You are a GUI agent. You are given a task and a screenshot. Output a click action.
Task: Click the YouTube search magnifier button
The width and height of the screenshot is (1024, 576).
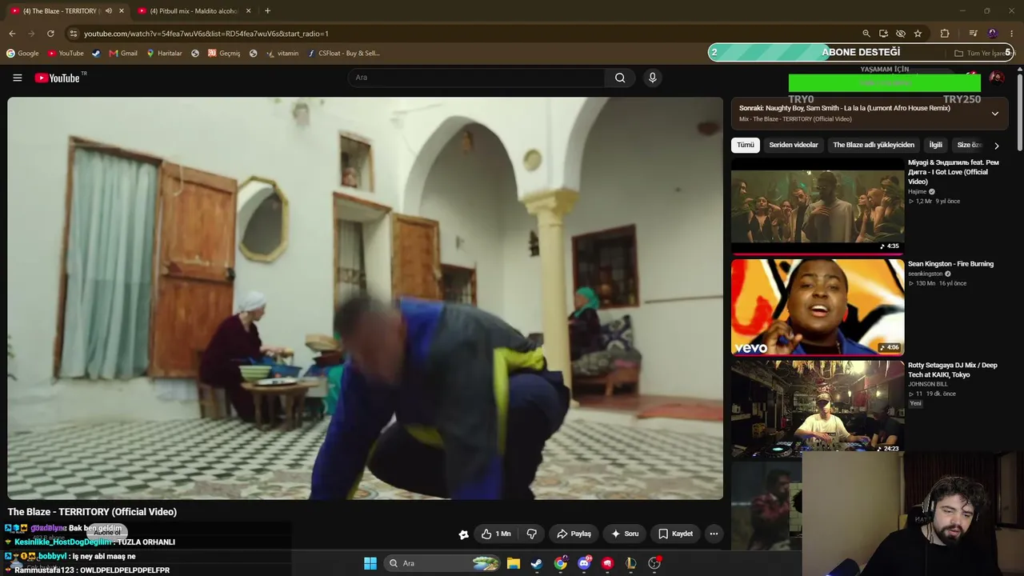tap(620, 78)
